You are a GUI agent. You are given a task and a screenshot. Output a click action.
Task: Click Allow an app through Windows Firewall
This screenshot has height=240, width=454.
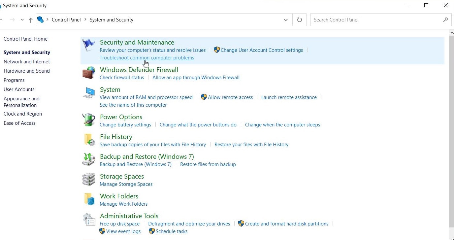(x=196, y=78)
